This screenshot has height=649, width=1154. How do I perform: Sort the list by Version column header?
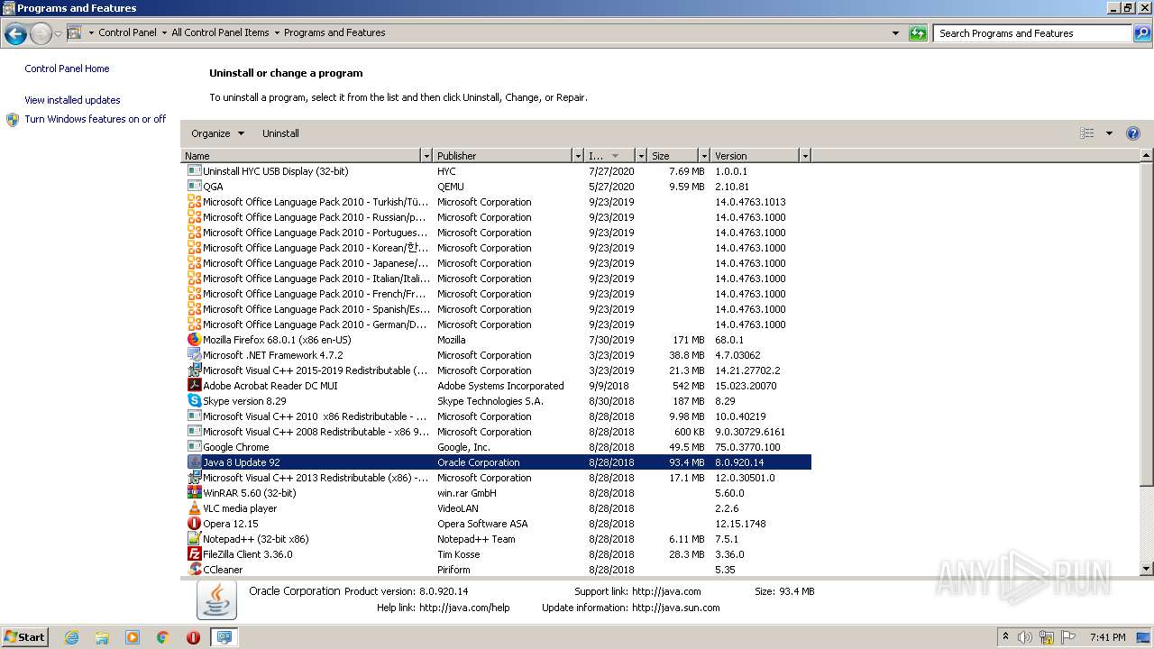tap(756, 156)
